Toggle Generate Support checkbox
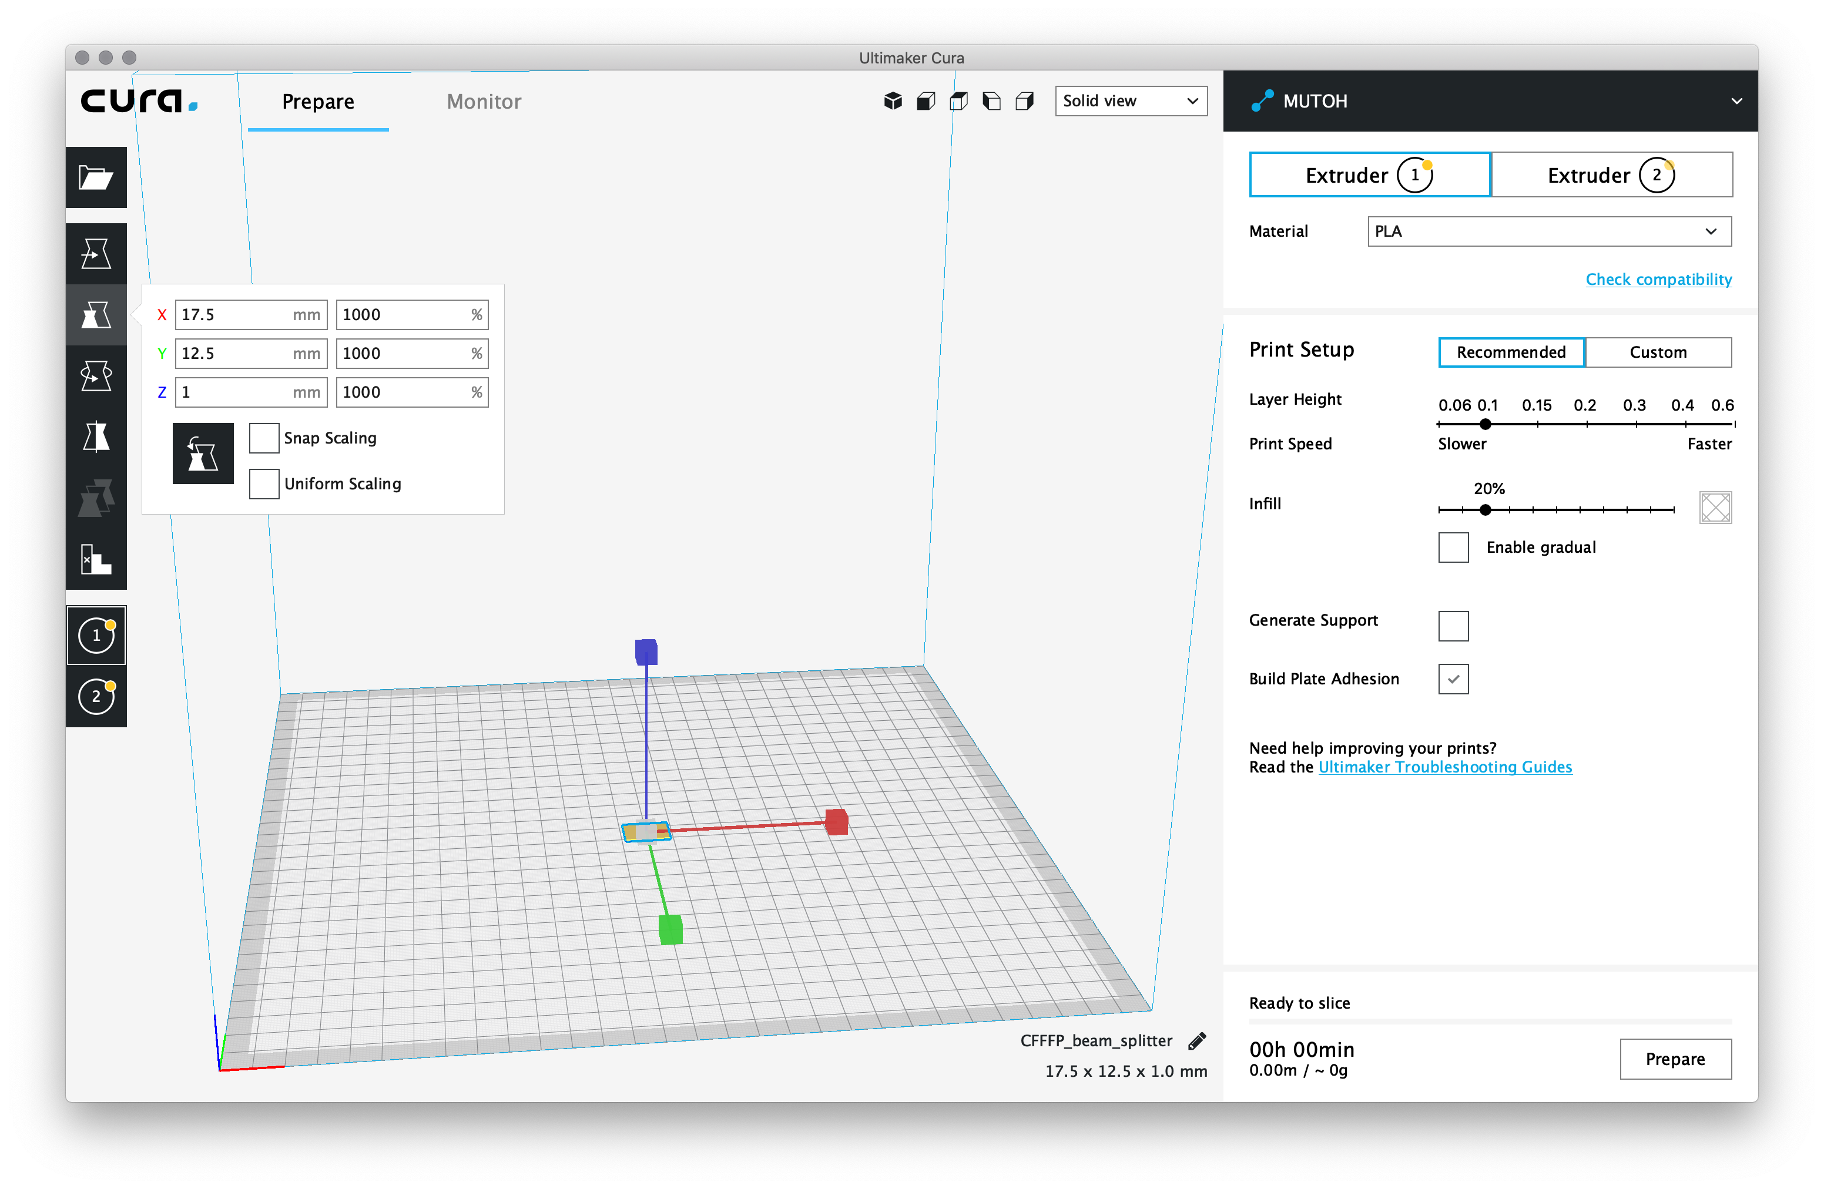 1453,626
